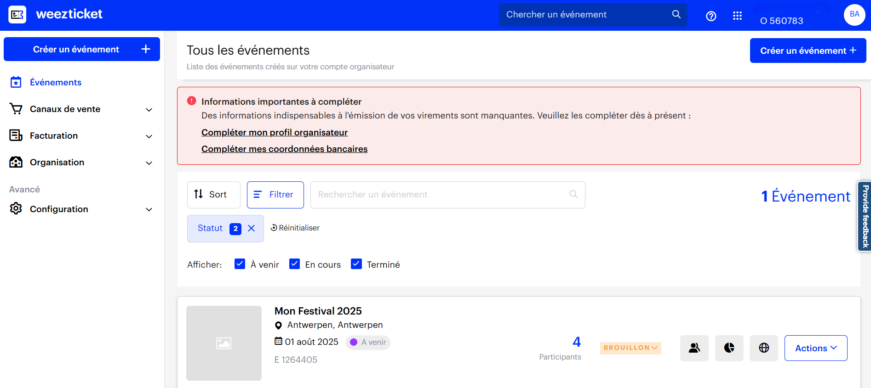The width and height of the screenshot is (871, 388).
Task: Uncheck the À venir checkbox
Action: point(240,264)
